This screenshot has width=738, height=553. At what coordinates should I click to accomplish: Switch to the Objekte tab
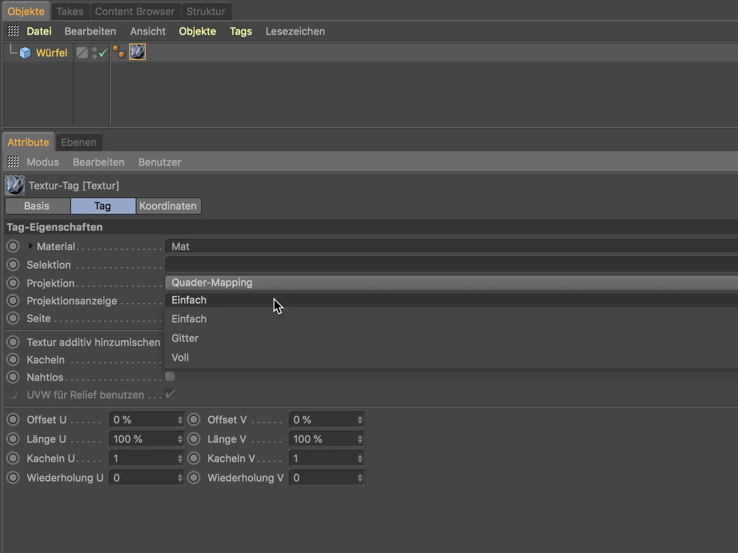[x=26, y=12]
